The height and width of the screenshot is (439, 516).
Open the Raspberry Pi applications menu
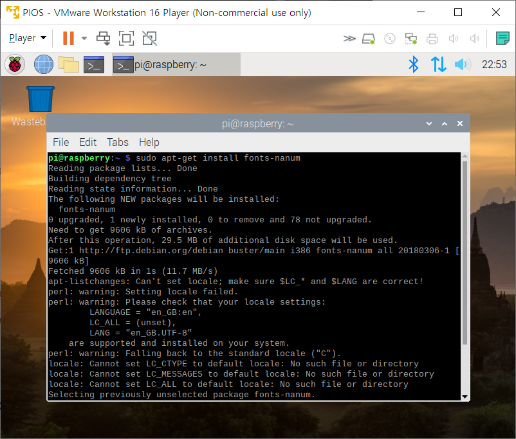pos(15,64)
